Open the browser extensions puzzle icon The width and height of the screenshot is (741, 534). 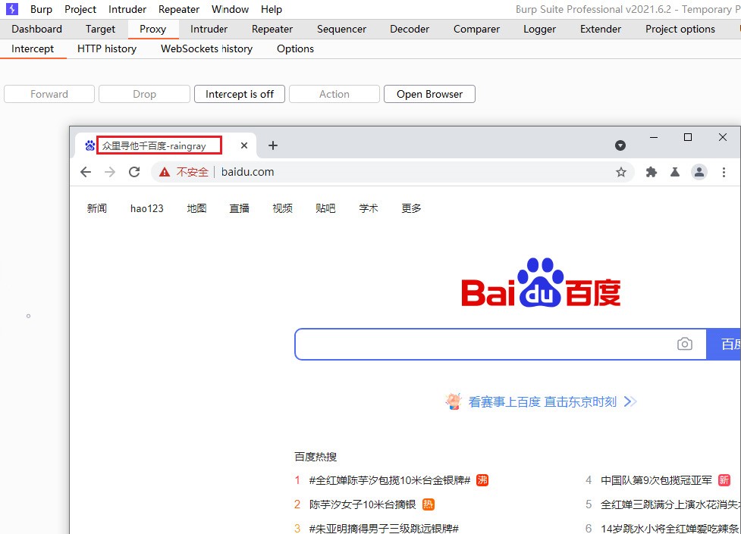click(x=652, y=173)
